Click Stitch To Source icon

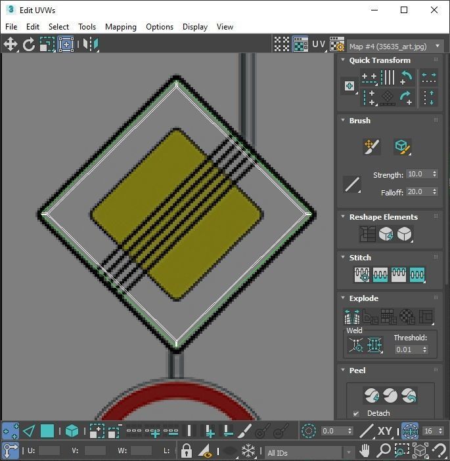point(399,275)
